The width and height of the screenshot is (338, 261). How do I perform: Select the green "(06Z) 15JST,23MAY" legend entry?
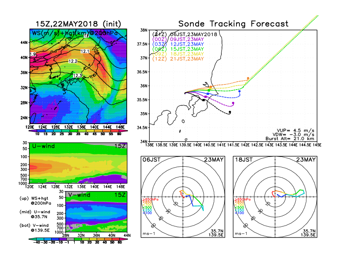pos(178,49)
